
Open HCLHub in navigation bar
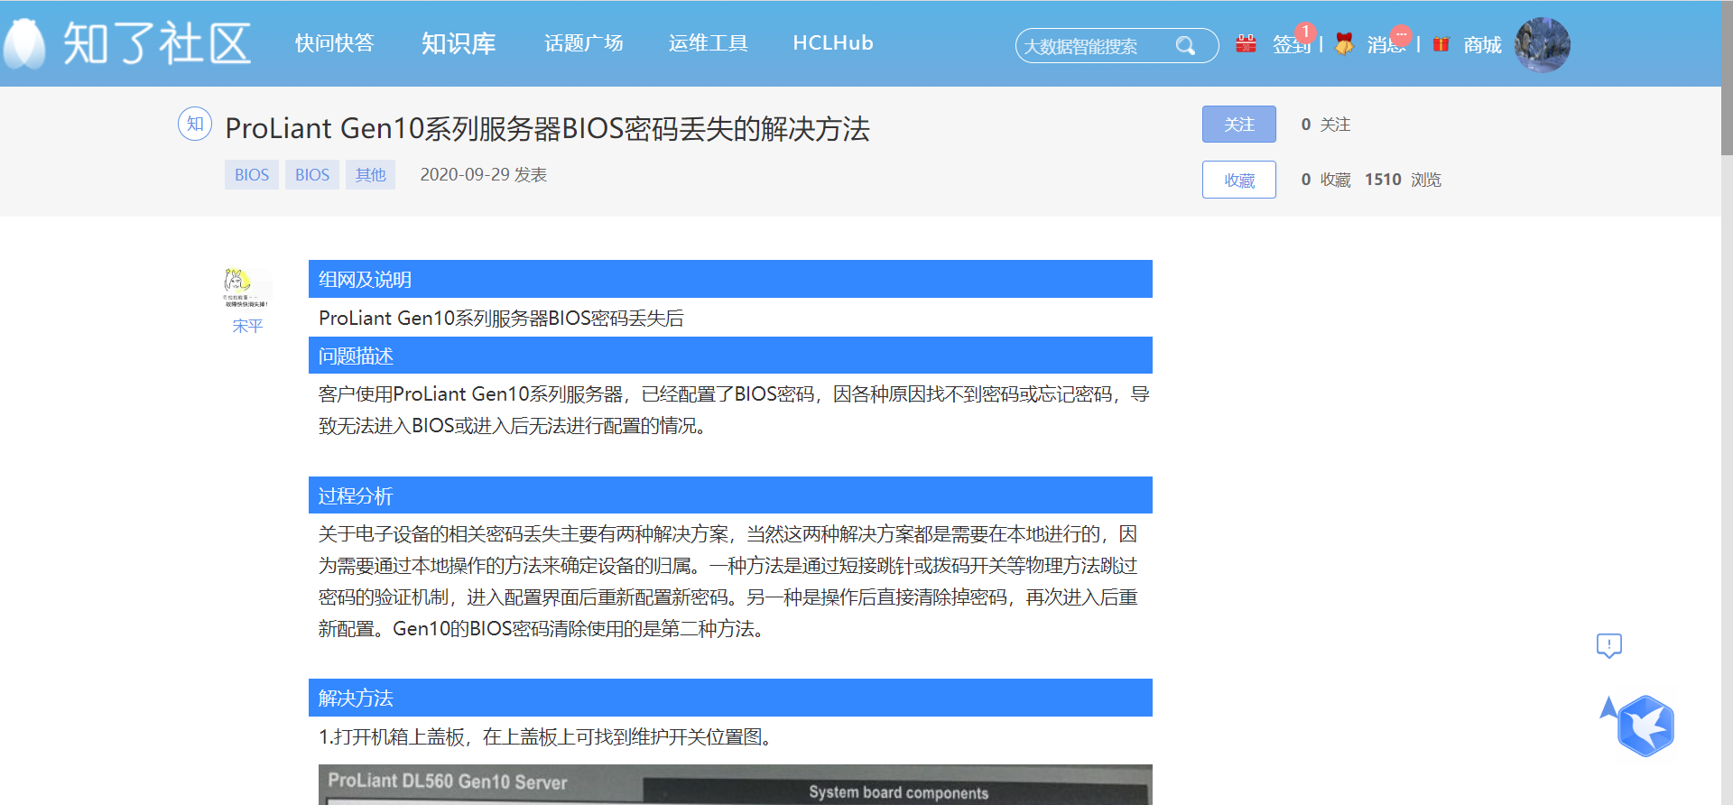click(x=832, y=43)
